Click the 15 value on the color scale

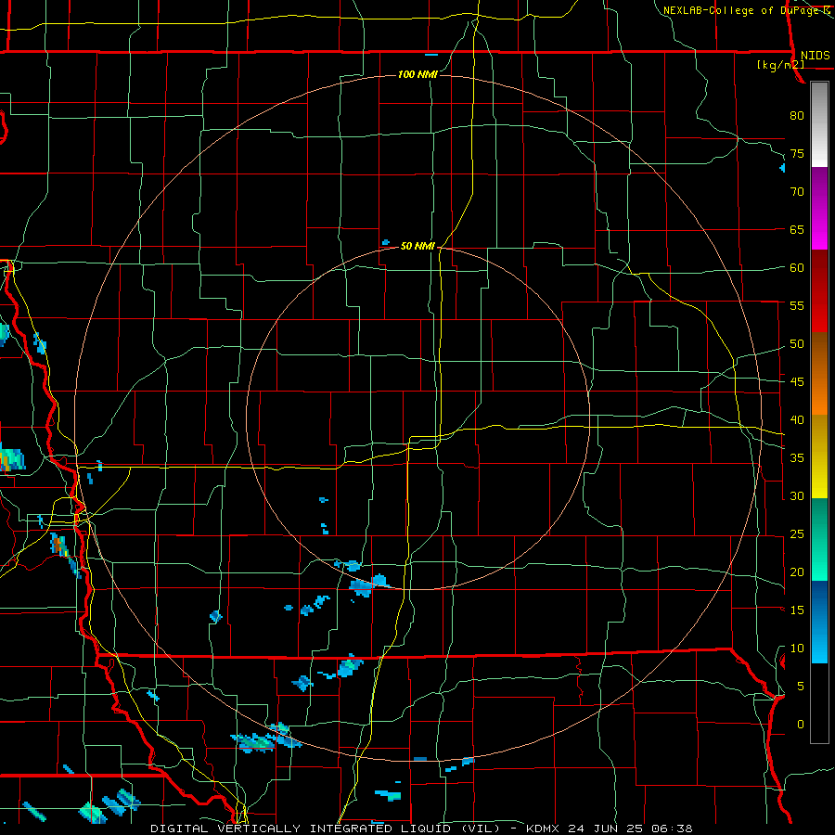[797, 610]
